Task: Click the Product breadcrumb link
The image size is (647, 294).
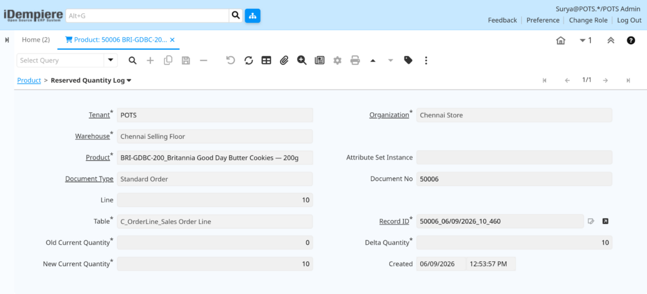Action: tap(29, 80)
